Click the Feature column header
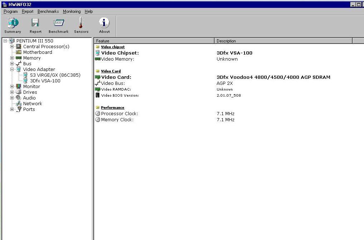Image resolution: width=364 pixels, height=240 pixels. click(154, 41)
